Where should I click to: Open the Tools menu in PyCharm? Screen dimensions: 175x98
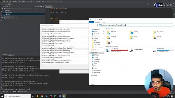click(31, 1)
